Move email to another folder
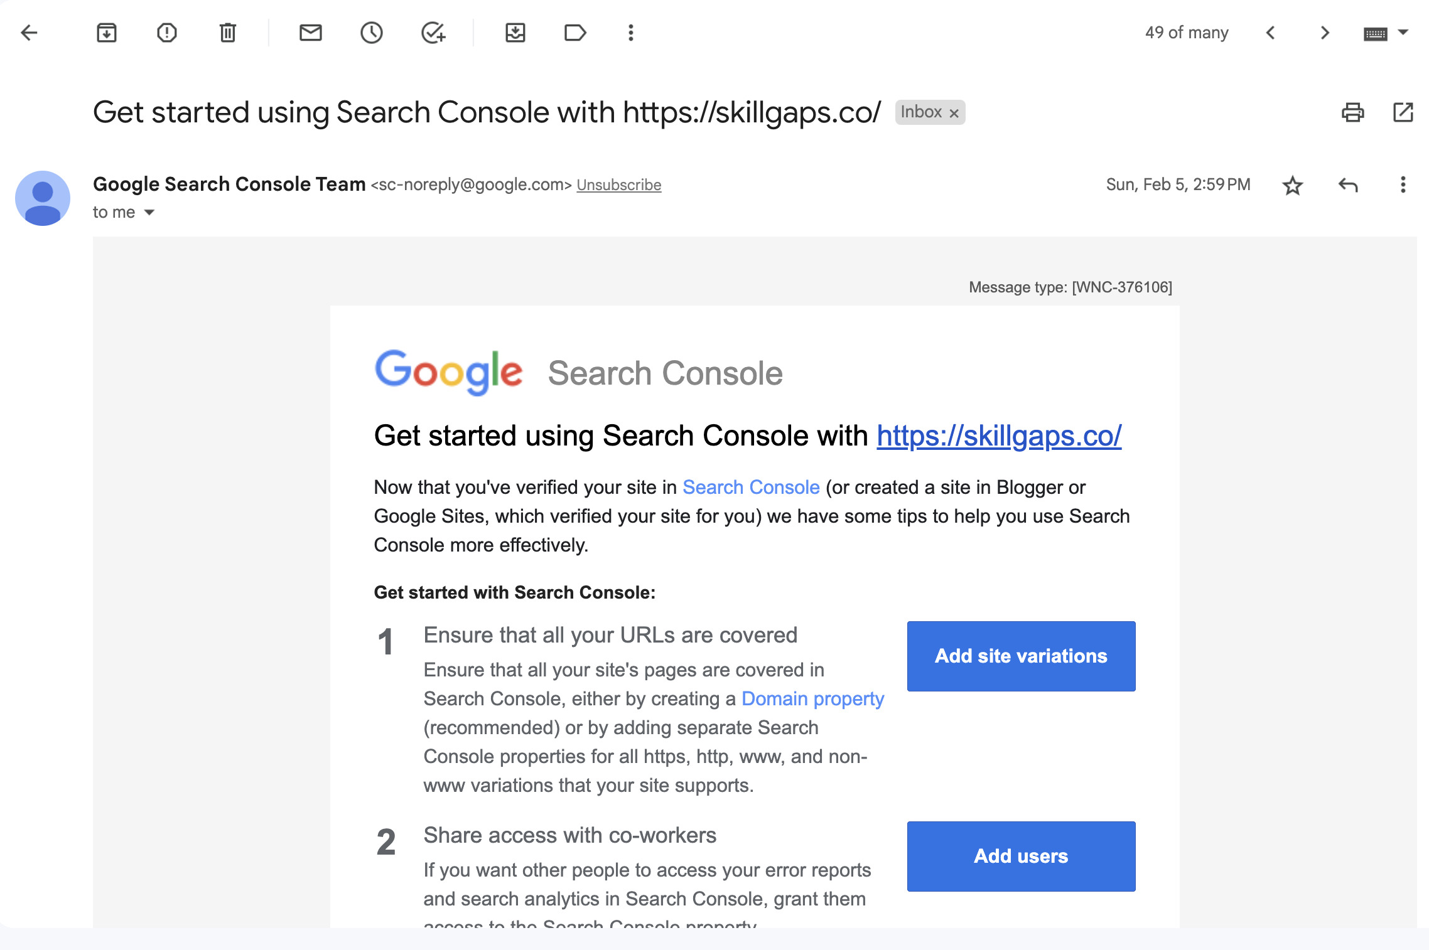Image resolution: width=1429 pixels, height=950 pixels. point(515,33)
